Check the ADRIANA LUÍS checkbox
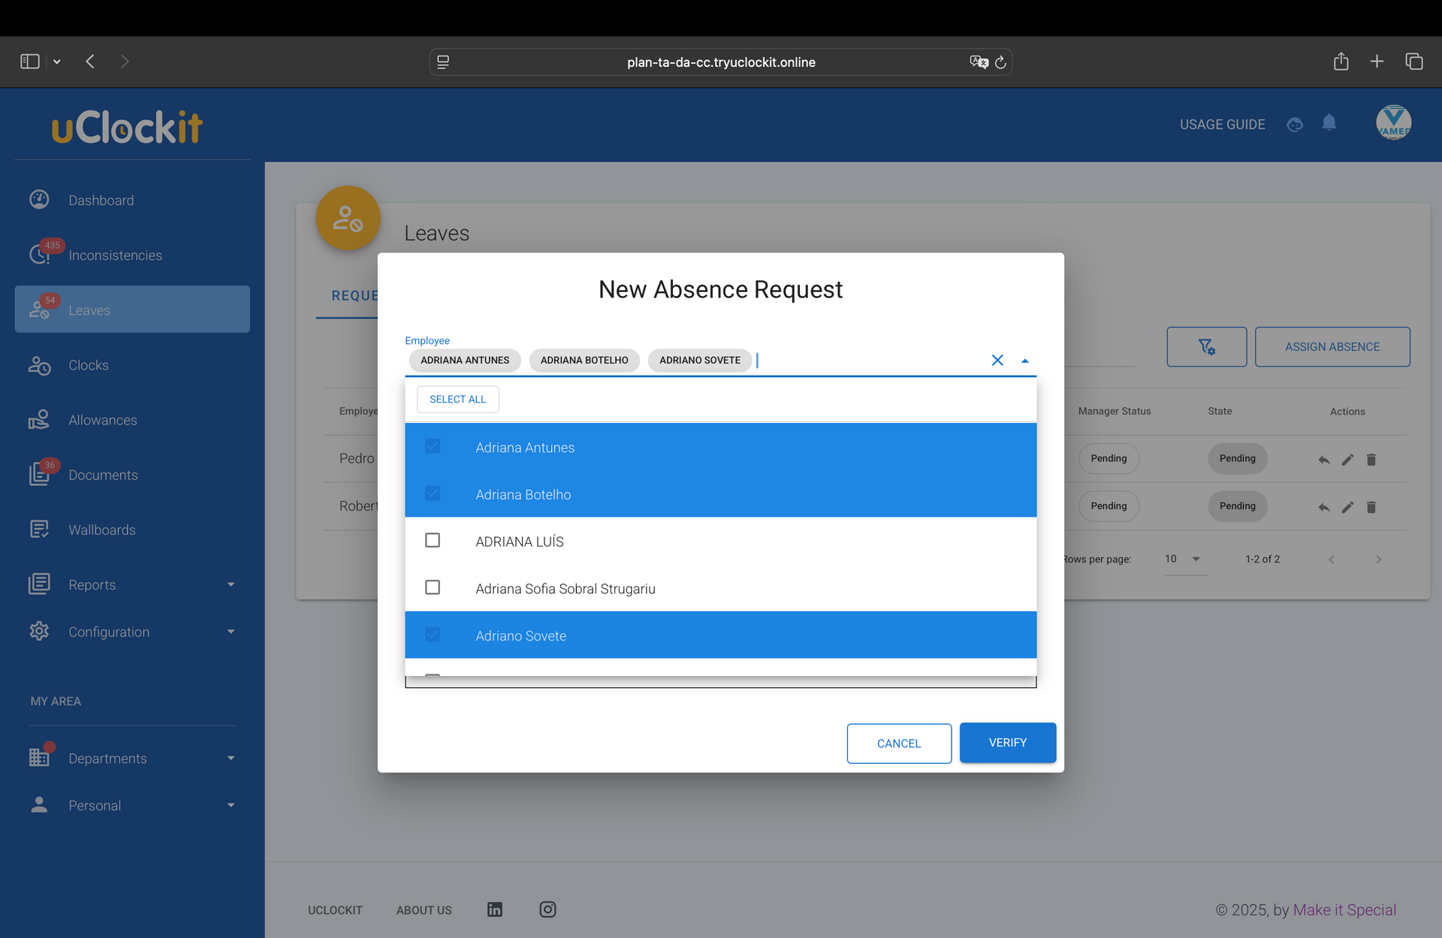This screenshot has width=1442, height=938. 433,540
